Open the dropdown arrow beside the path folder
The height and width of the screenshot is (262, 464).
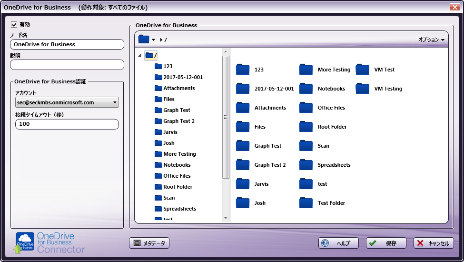tap(153, 40)
